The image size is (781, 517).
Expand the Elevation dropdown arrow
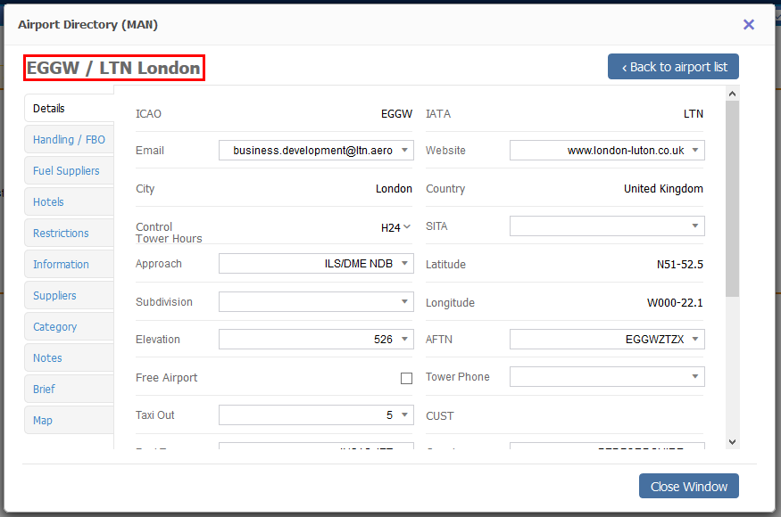pos(404,339)
